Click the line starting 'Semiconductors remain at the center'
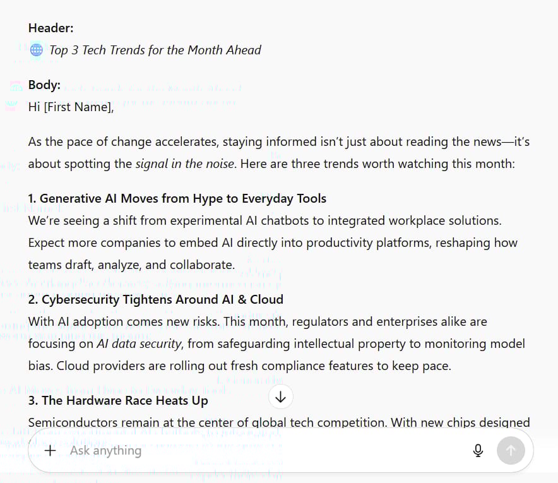Image resolution: width=558 pixels, height=483 pixels. [x=279, y=422]
